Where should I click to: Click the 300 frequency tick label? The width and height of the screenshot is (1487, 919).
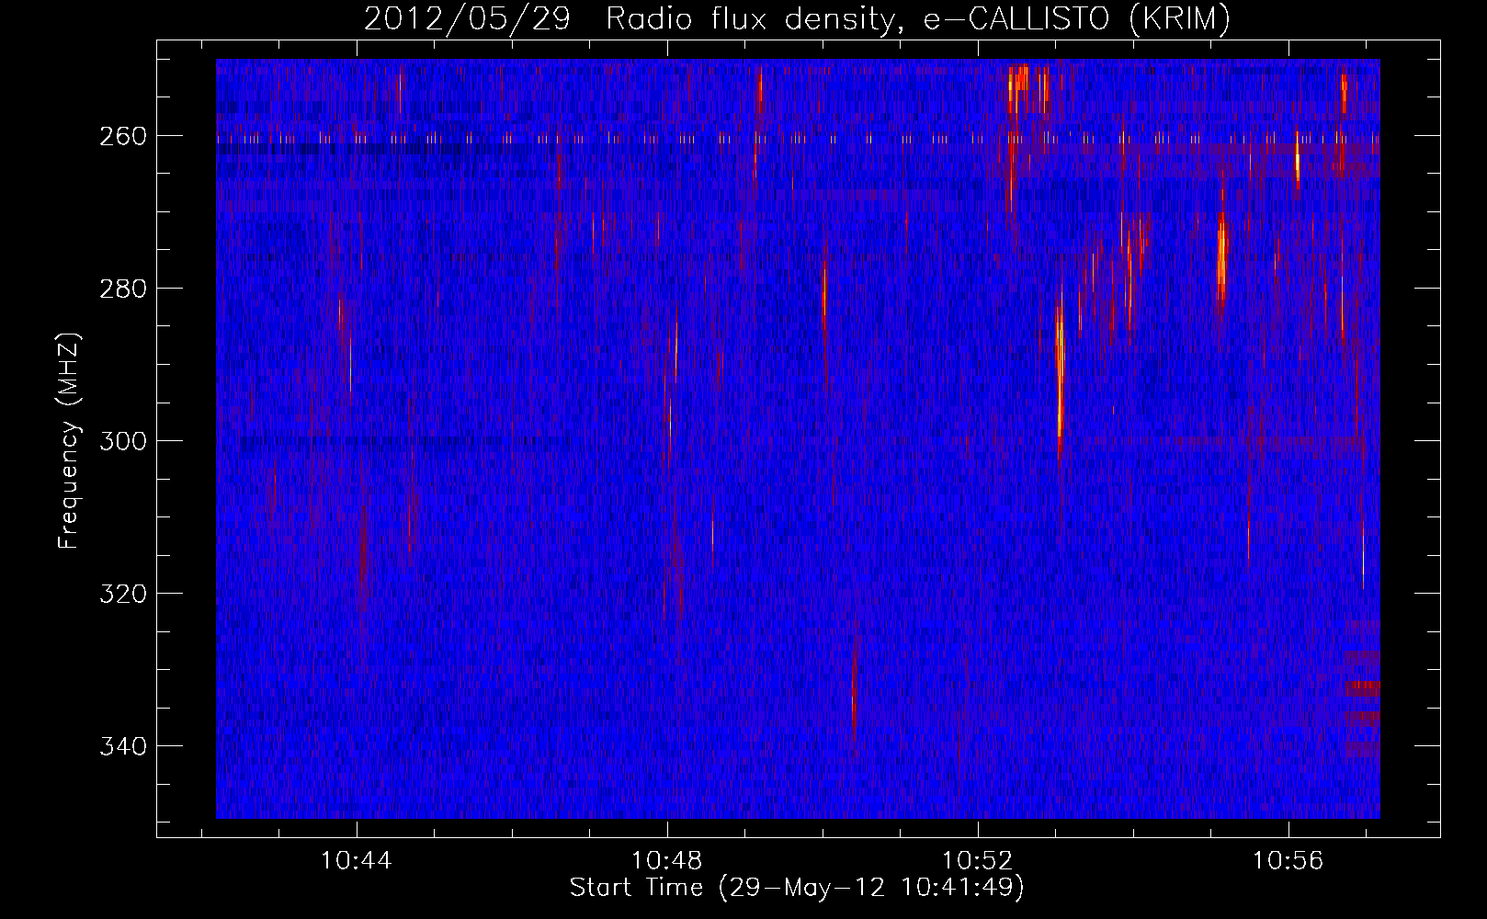(x=122, y=441)
